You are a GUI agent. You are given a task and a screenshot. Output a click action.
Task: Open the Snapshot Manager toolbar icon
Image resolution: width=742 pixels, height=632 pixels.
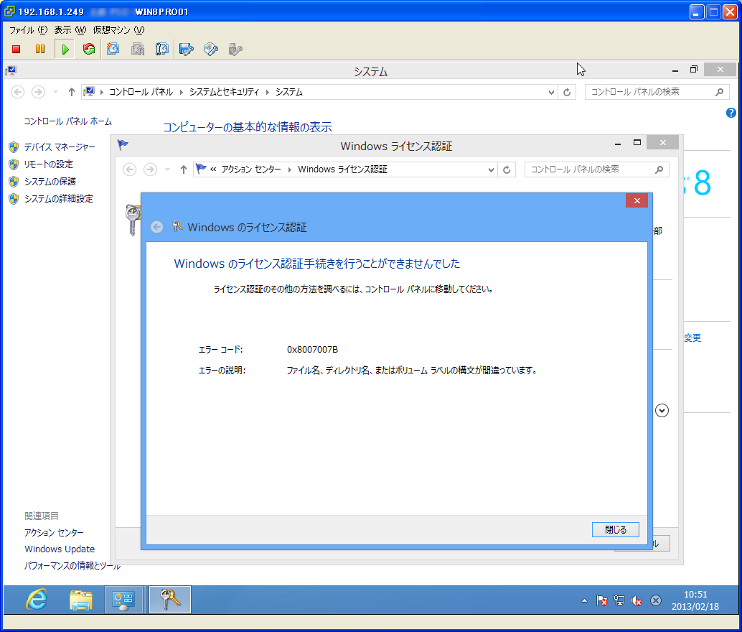[x=162, y=50]
